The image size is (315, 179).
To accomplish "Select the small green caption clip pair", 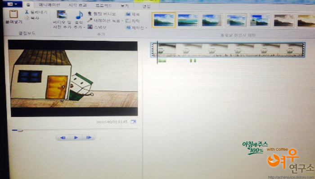I will (x=193, y=61).
